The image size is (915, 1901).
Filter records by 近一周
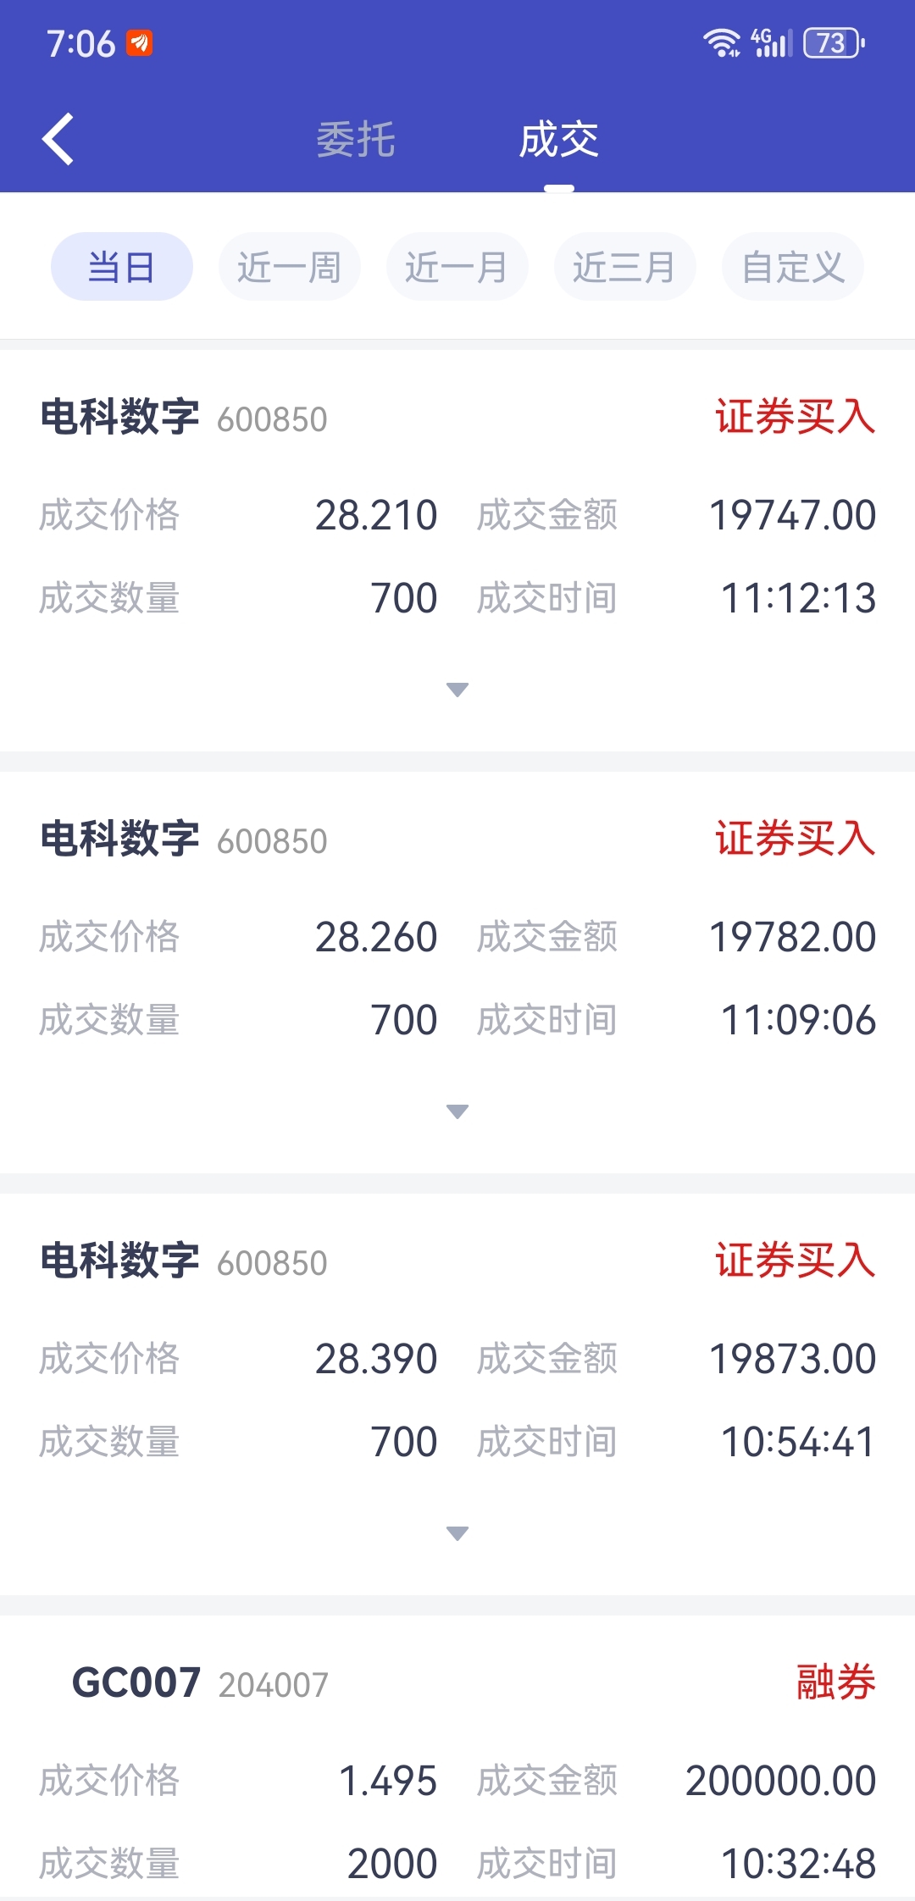(290, 267)
